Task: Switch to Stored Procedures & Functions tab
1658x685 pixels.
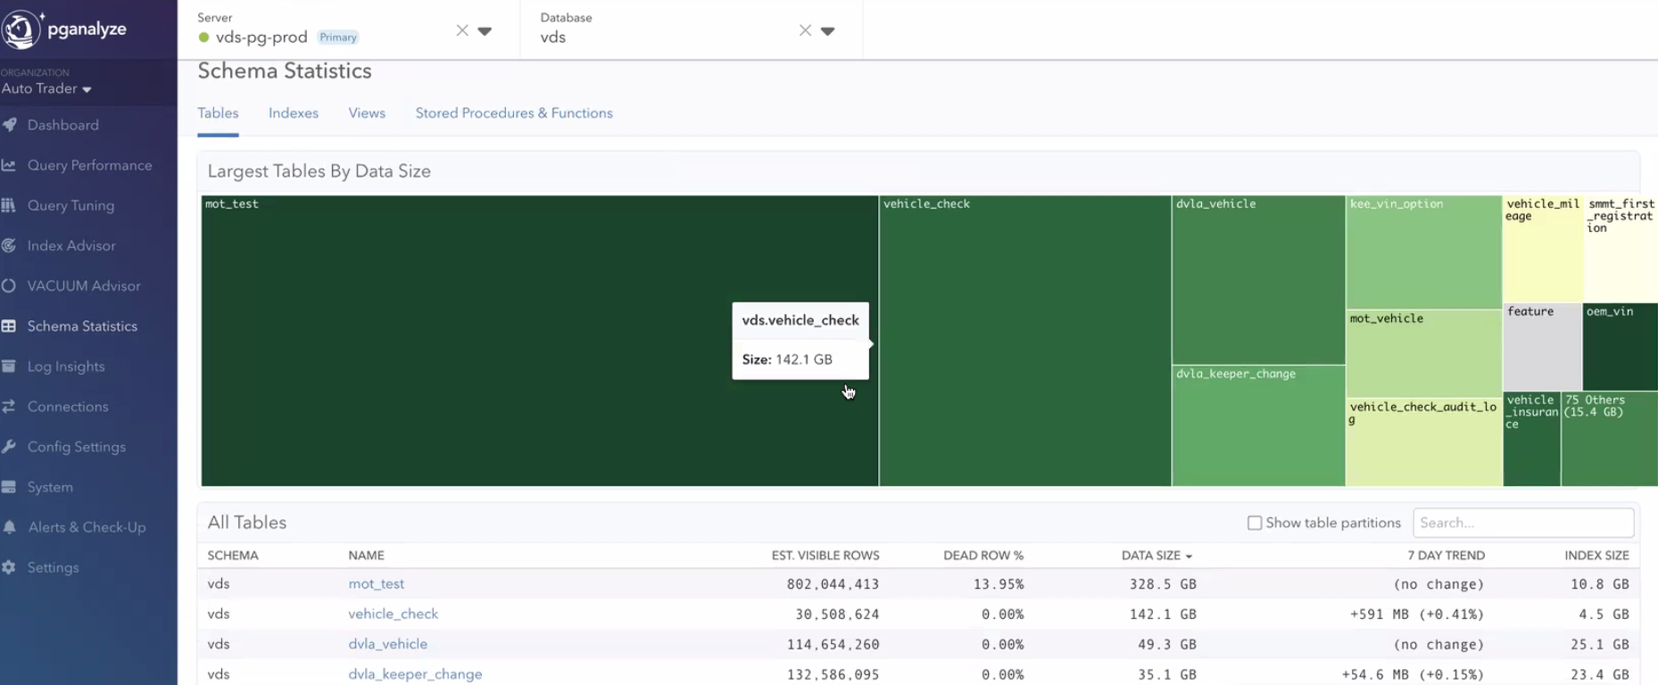Action: tap(513, 113)
